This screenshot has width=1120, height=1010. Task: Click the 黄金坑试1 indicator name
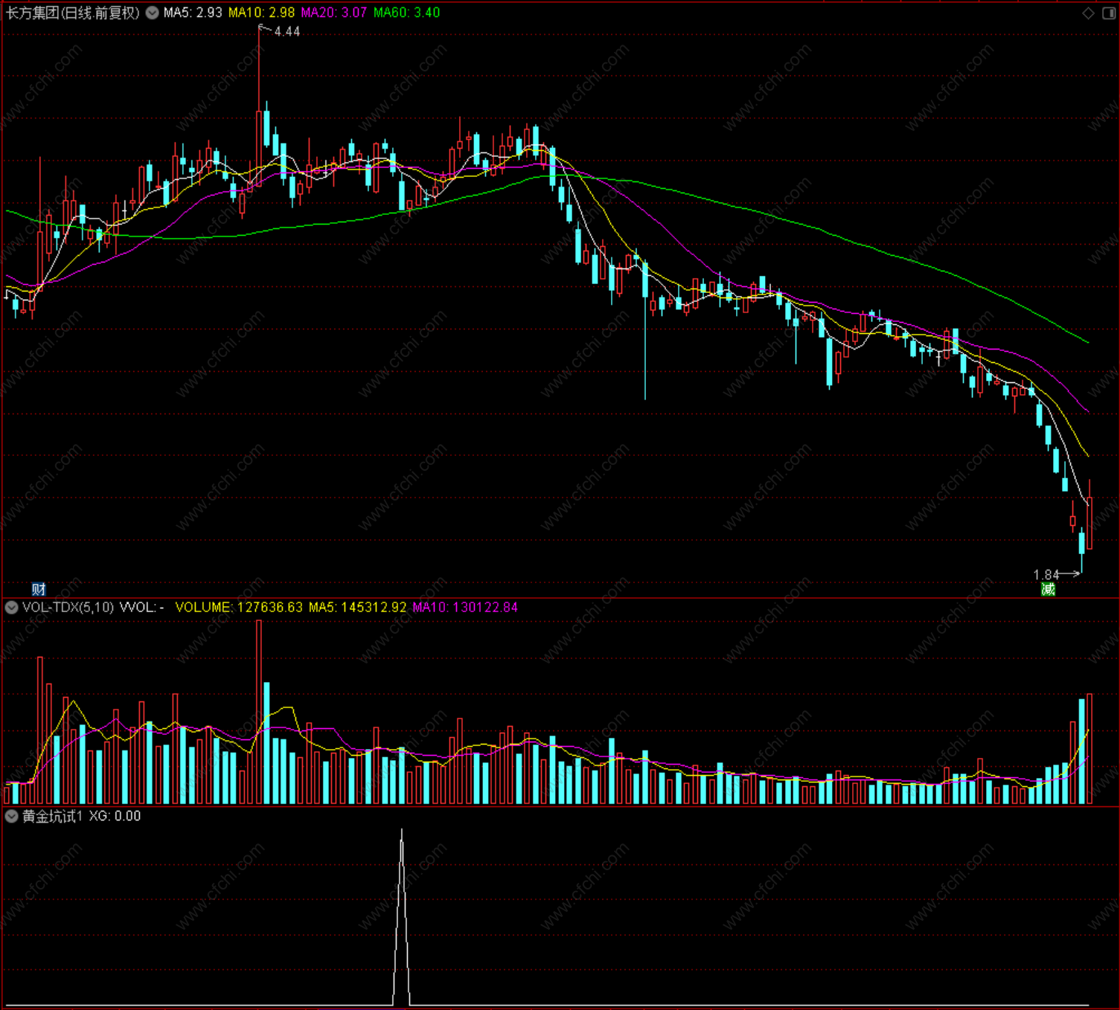tap(52, 817)
